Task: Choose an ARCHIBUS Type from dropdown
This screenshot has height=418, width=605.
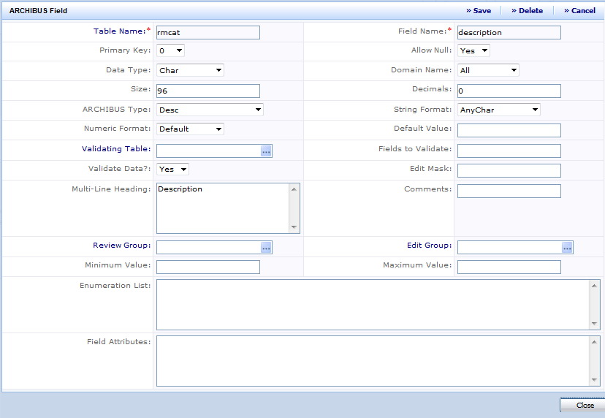Action: 210,110
